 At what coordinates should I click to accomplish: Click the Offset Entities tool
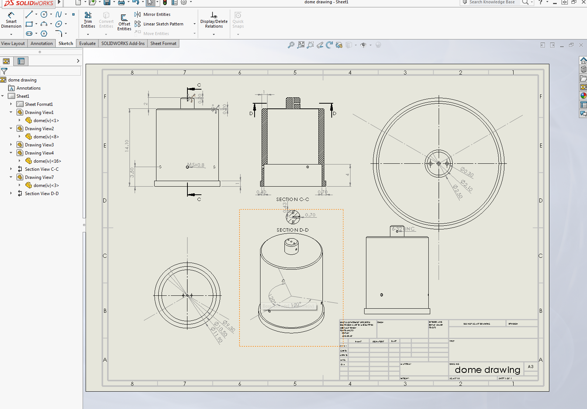(124, 22)
